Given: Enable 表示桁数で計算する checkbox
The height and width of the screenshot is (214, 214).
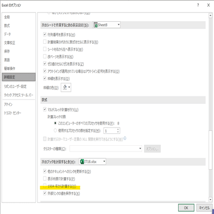Looking at the screenshot, I should 45,179.
